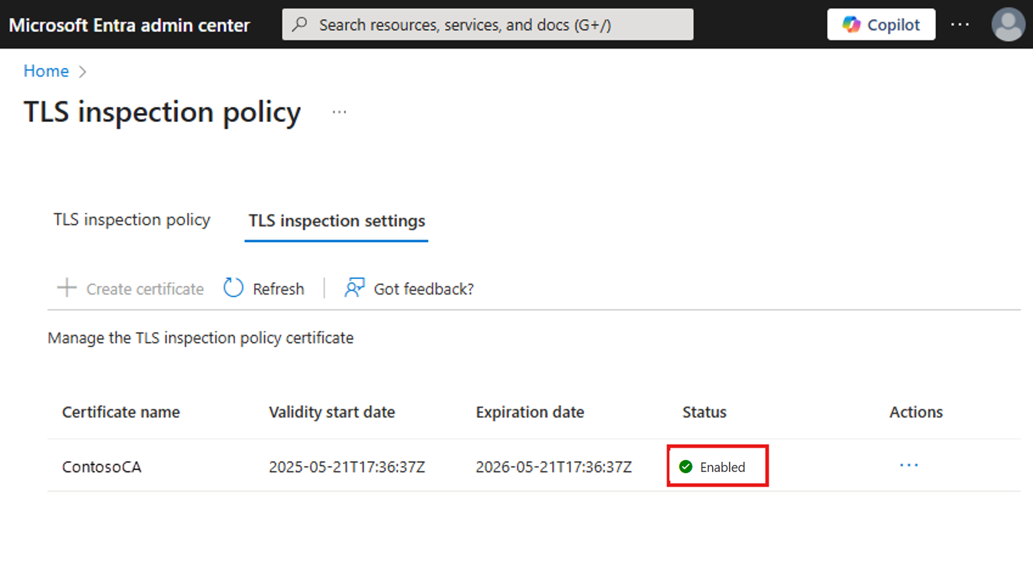Click the circular Refresh icon

233,288
